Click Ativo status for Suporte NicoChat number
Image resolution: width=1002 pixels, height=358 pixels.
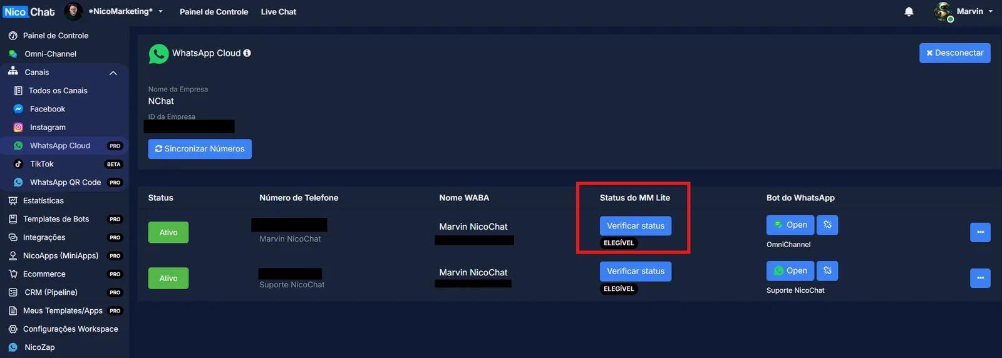point(168,279)
